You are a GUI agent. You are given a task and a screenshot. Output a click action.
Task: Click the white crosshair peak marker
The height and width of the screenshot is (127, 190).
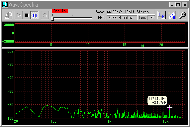coord(169,107)
